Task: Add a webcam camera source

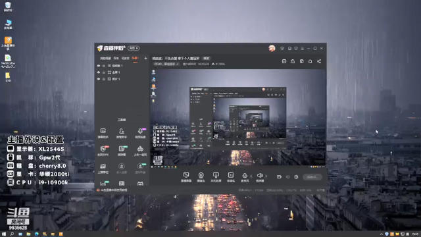Action: click(x=201, y=177)
